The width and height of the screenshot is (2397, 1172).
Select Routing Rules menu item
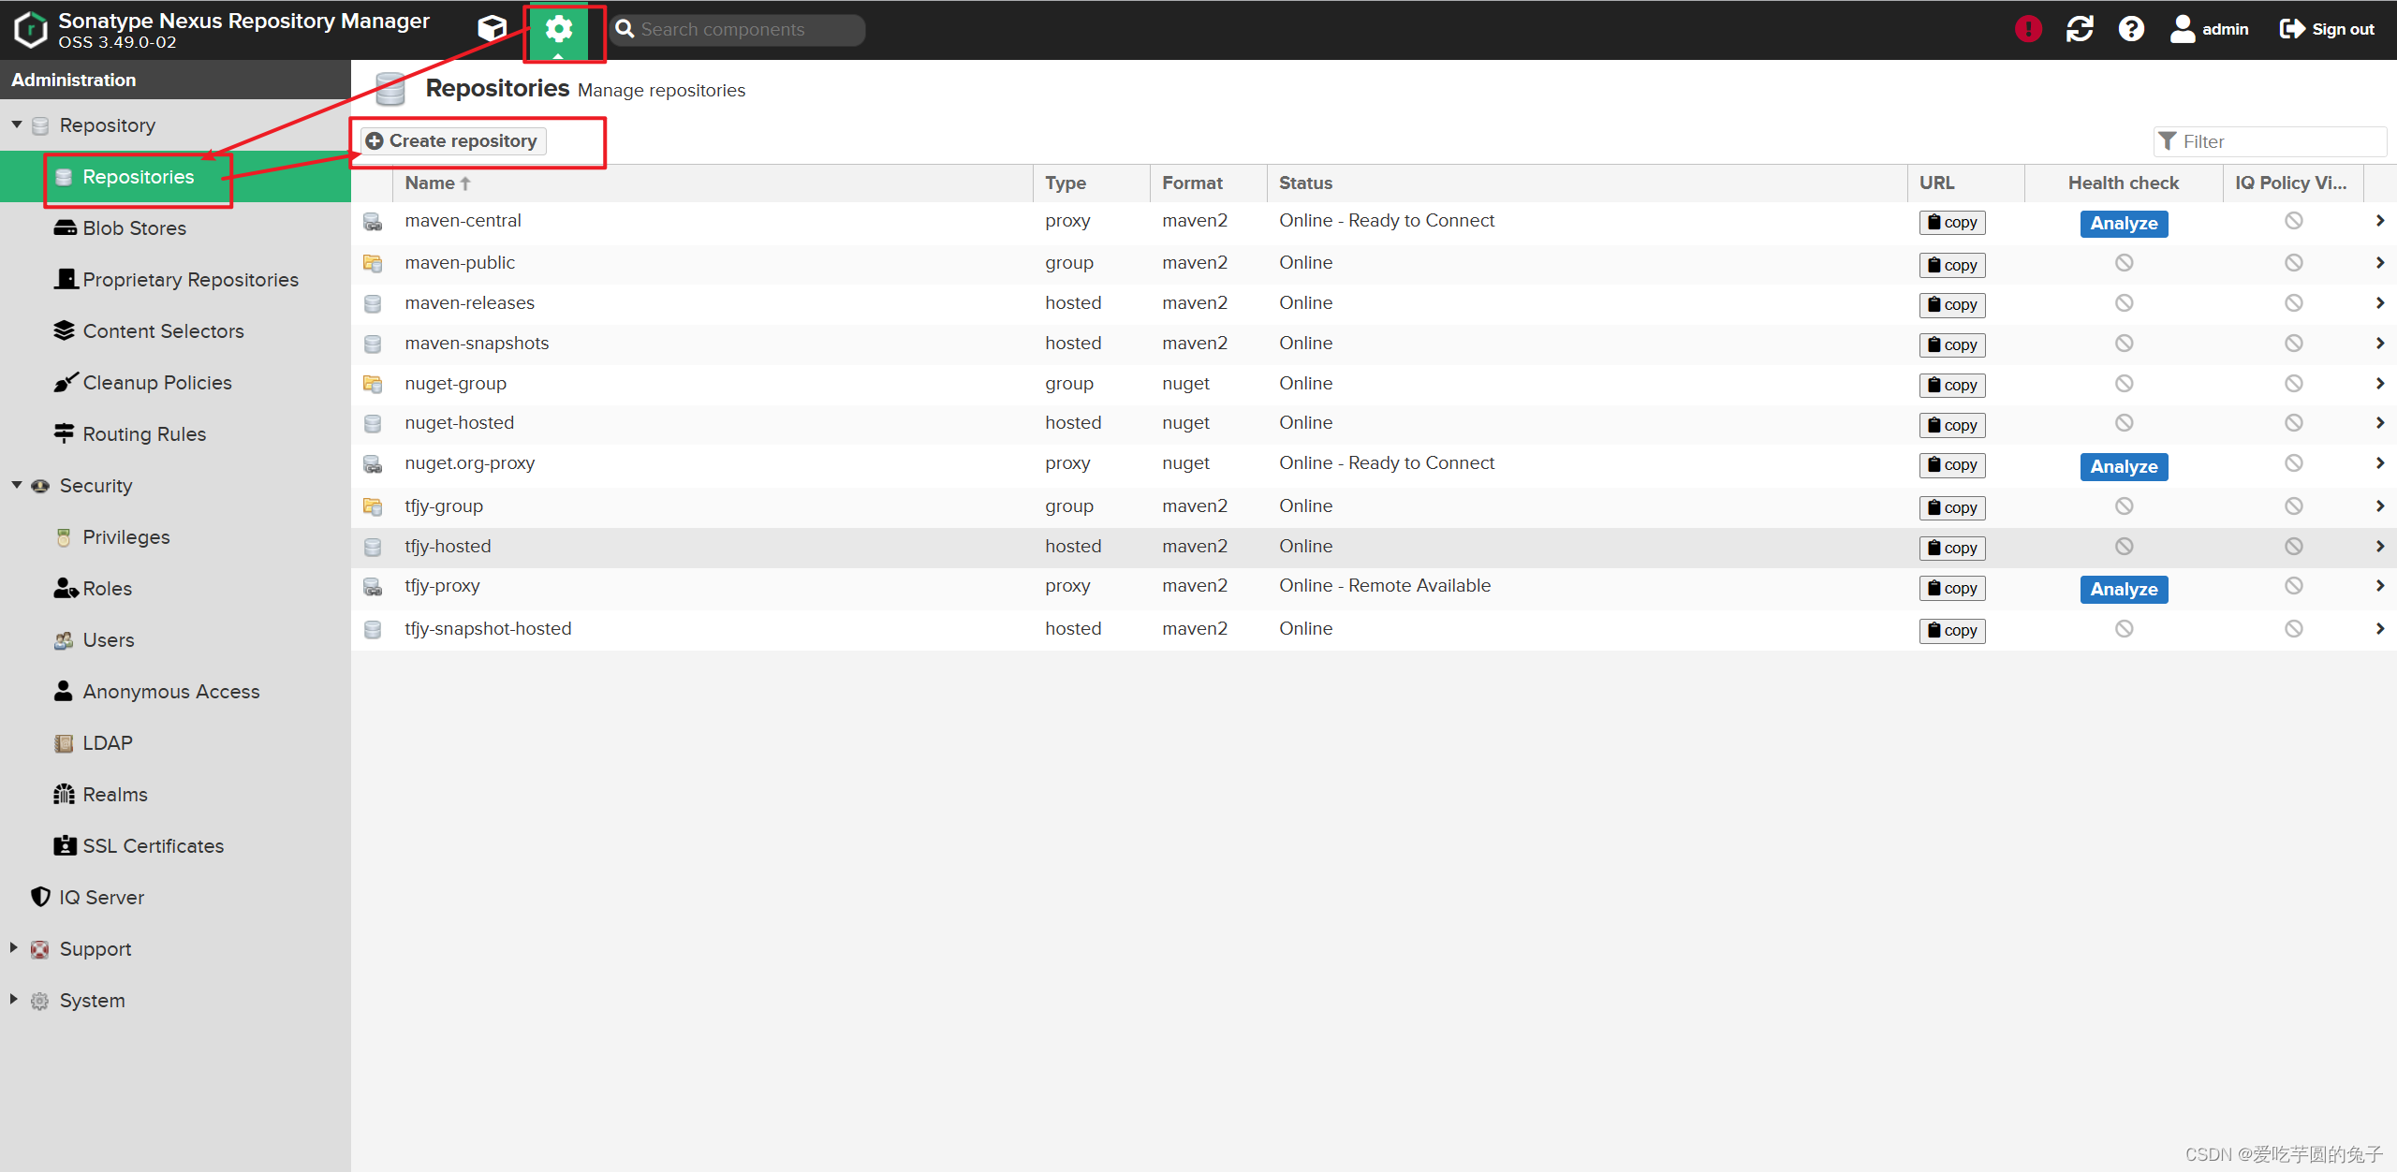click(x=144, y=434)
